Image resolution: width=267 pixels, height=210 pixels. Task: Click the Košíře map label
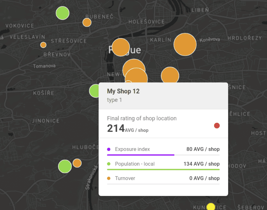[x=44, y=93]
